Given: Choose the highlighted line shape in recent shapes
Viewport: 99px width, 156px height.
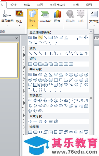Looking at the screenshot, I should point(40,38).
